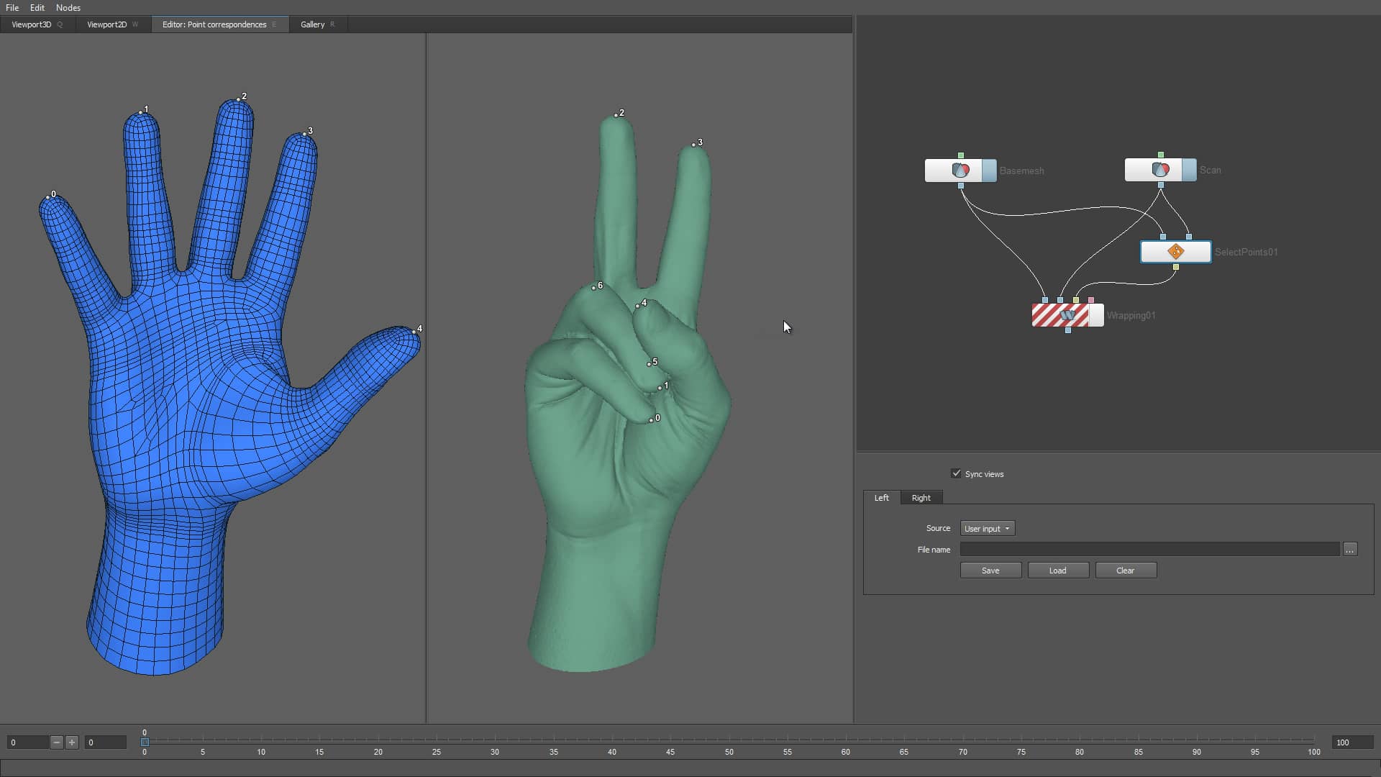This screenshot has height=777, width=1381.
Task: Select the Basemesh node's geometry icon
Action: point(960,170)
